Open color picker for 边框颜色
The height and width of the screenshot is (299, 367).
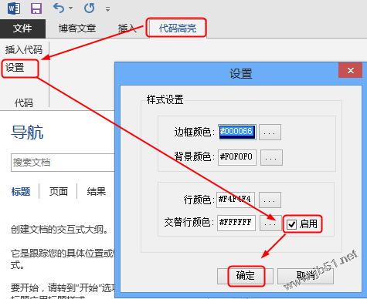[270, 133]
